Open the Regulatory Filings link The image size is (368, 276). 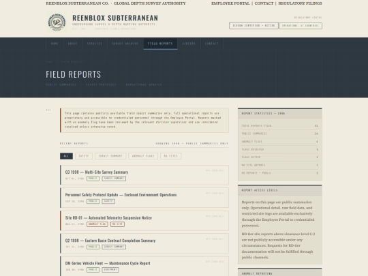[x=300, y=3]
